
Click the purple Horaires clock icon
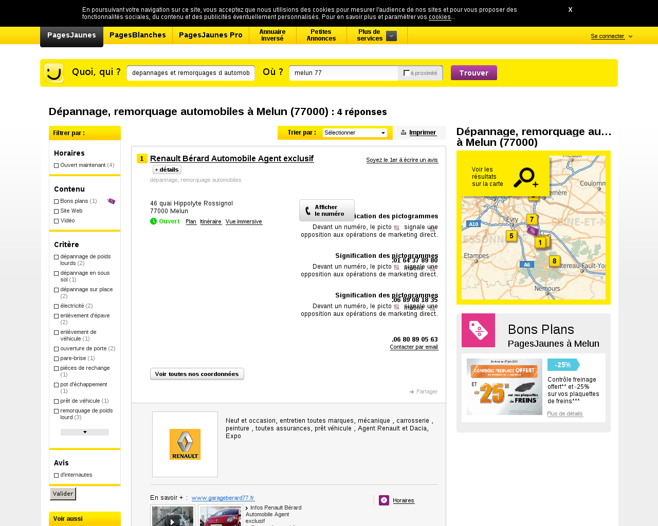384,500
